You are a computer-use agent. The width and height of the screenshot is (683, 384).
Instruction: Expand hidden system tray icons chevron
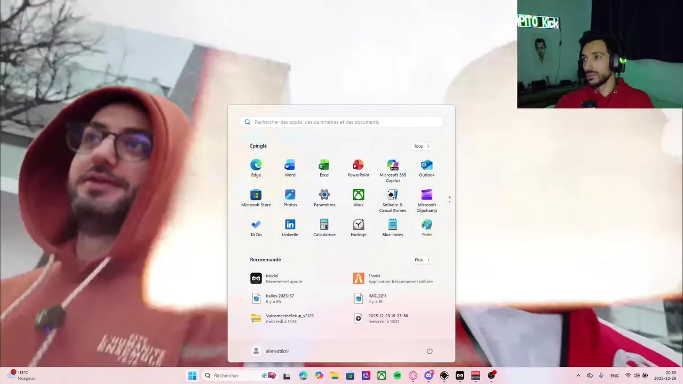[x=578, y=375]
